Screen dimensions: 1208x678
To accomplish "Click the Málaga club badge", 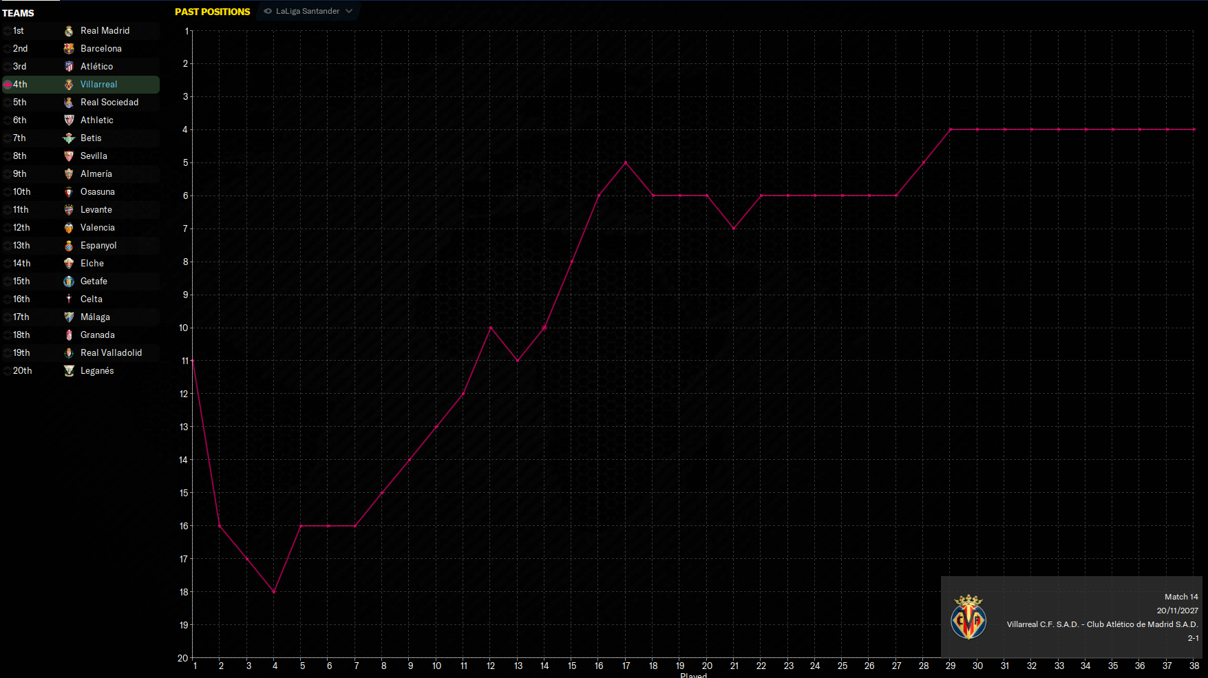I will click(69, 317).
